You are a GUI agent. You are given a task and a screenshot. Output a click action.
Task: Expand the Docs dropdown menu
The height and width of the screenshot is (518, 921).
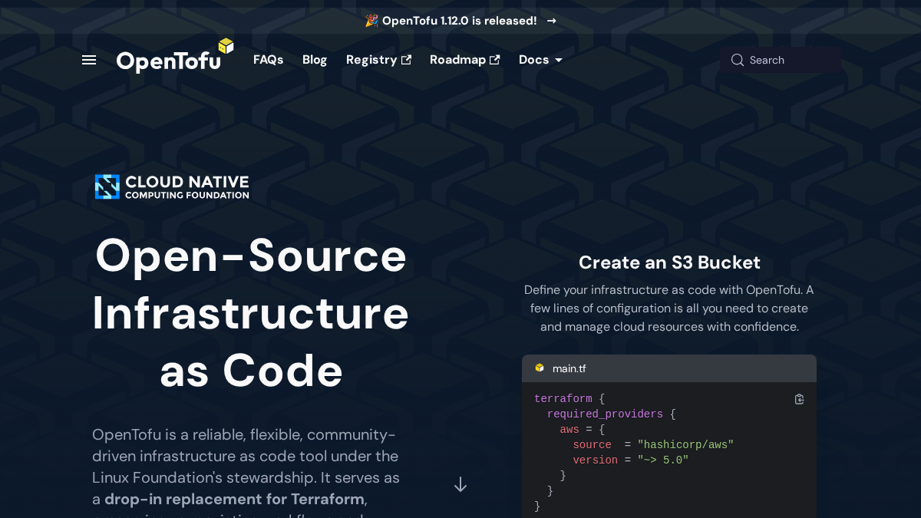tap(540, 60)
